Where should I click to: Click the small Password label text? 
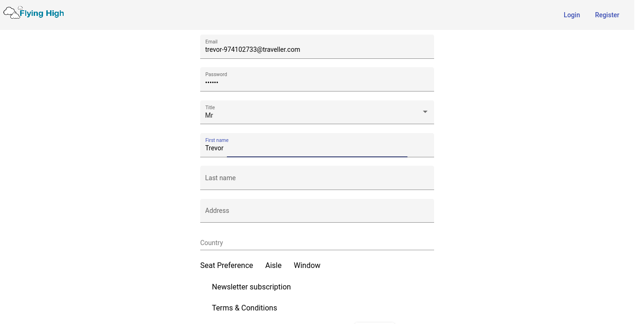[216, 74]
